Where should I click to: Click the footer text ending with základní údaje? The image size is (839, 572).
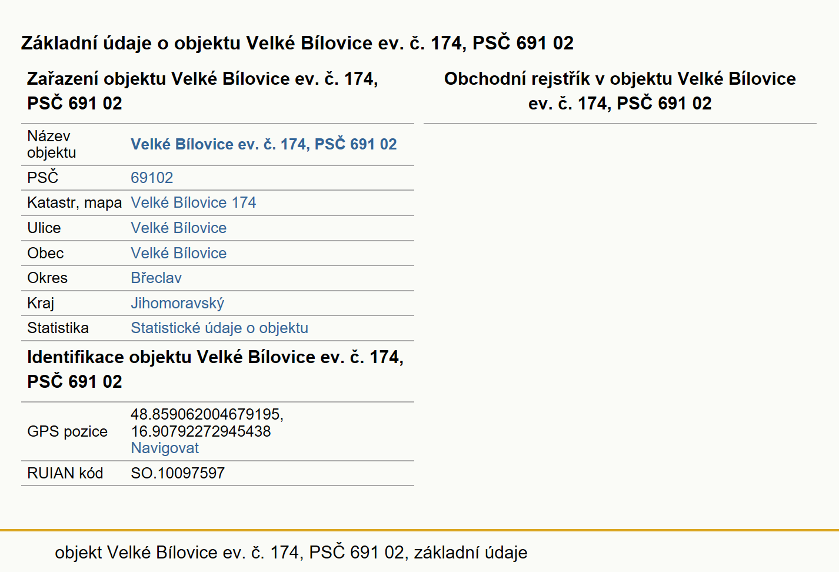coord(291,553)
